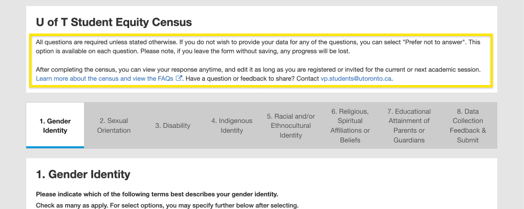Screen dimensions: 524x209
Task: Click the blue underline beneath Gender Identity tab
Action: pos(55,147)
